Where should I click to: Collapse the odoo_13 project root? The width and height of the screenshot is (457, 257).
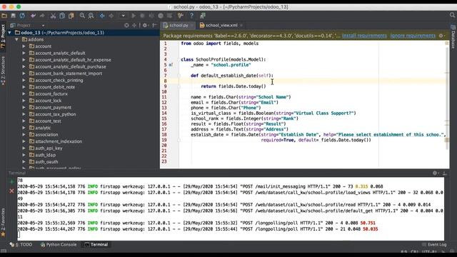(x=9, y=33)
